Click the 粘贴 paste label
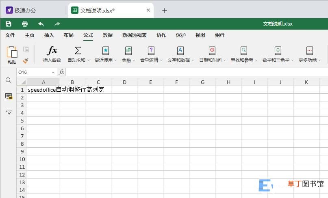The width and height of the screenshot is (328, 198). [12, 62]
